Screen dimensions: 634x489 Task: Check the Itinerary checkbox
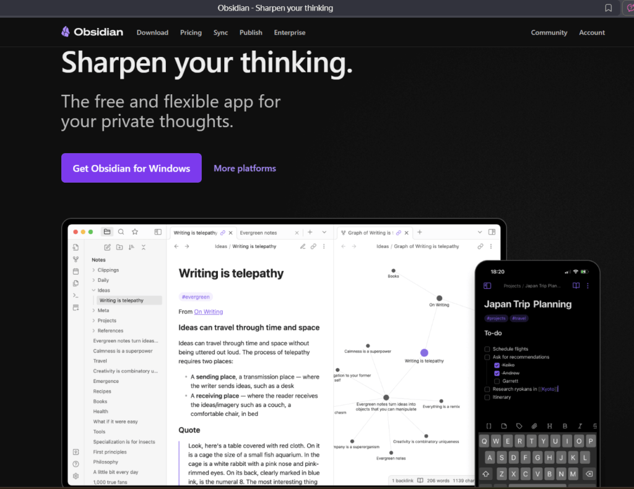click(x=487, y=397)
